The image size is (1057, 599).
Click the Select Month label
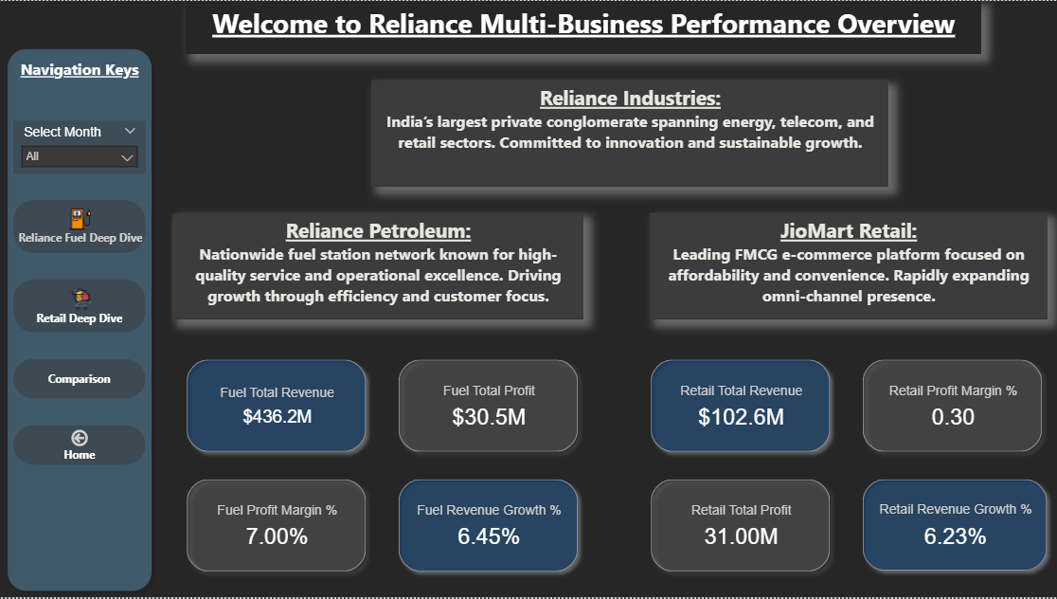point(63,132)
